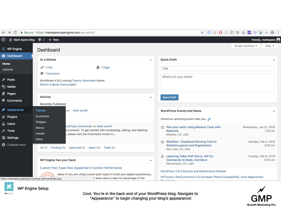Open SlickPlan Graphical Planning Tool event
Viewport: 281px width, 210px height.
[191, 144]
